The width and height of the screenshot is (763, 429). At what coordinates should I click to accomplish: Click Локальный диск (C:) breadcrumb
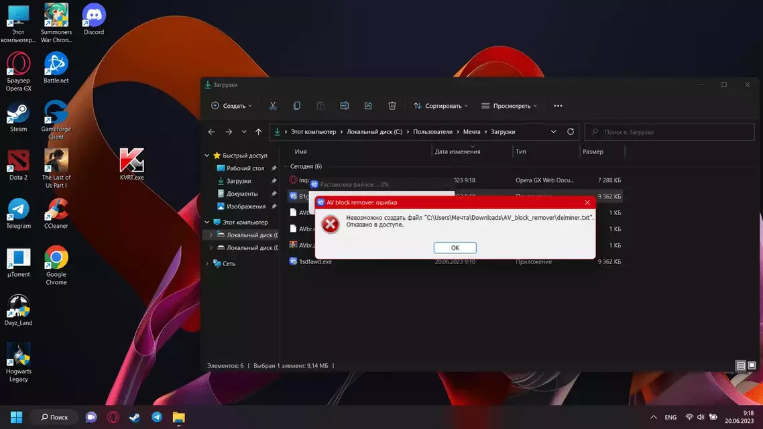pyautogui.click(x=374, y=132)
